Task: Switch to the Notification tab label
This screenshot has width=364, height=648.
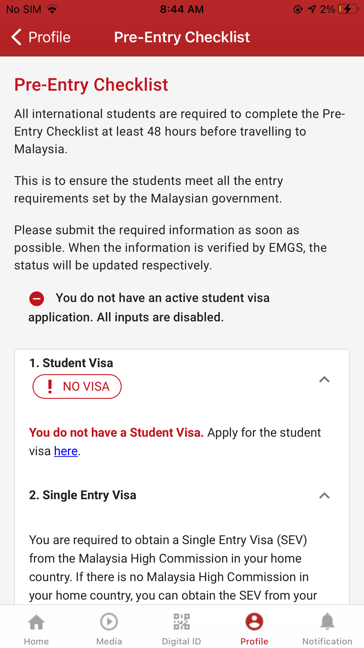Action: [327, 642]
